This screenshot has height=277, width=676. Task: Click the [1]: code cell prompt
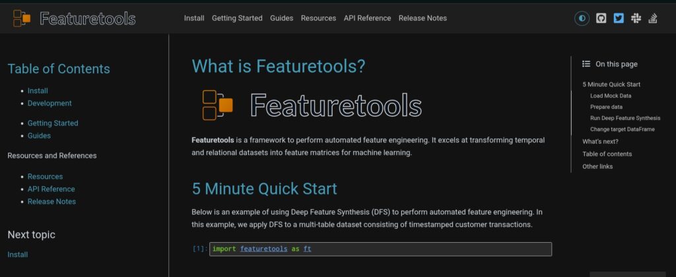tap(200, 249)
